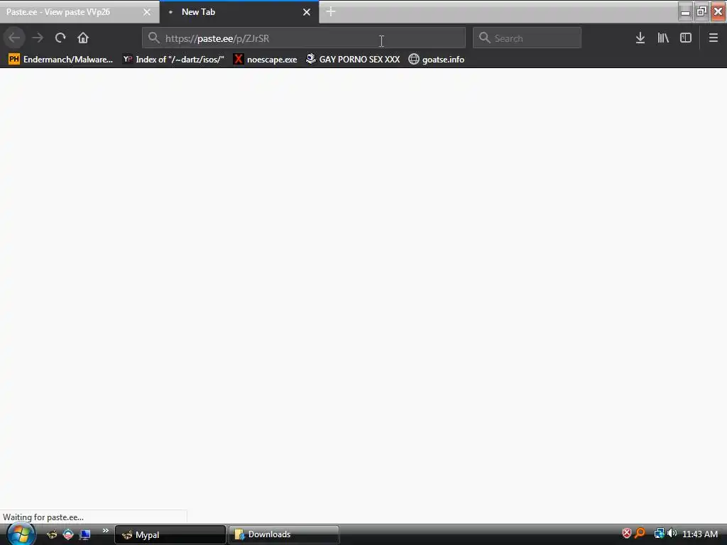Toggle the sidebar view
727x545 pixels.
(x=686, y=38)
